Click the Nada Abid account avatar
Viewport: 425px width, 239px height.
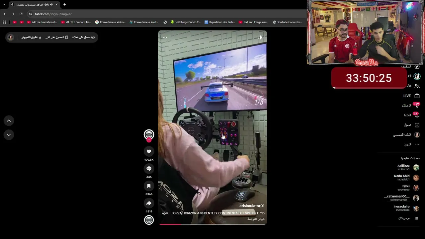[416, 178]
